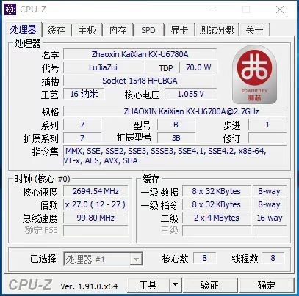This screenshot has width=299, height=296.
Task: Click the 型号 value B
Action: point(176,125)
